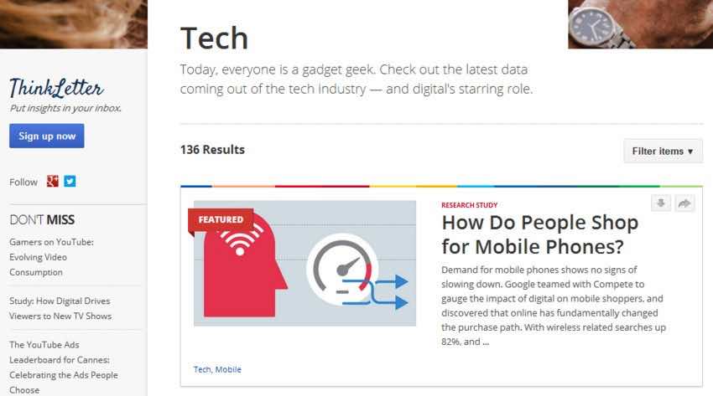Share the mobile phones article

click(x=684, y=203)
